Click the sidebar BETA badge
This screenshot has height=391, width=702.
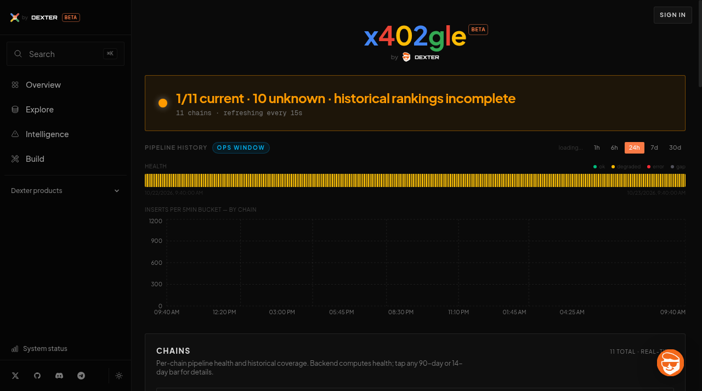(71, 18)
